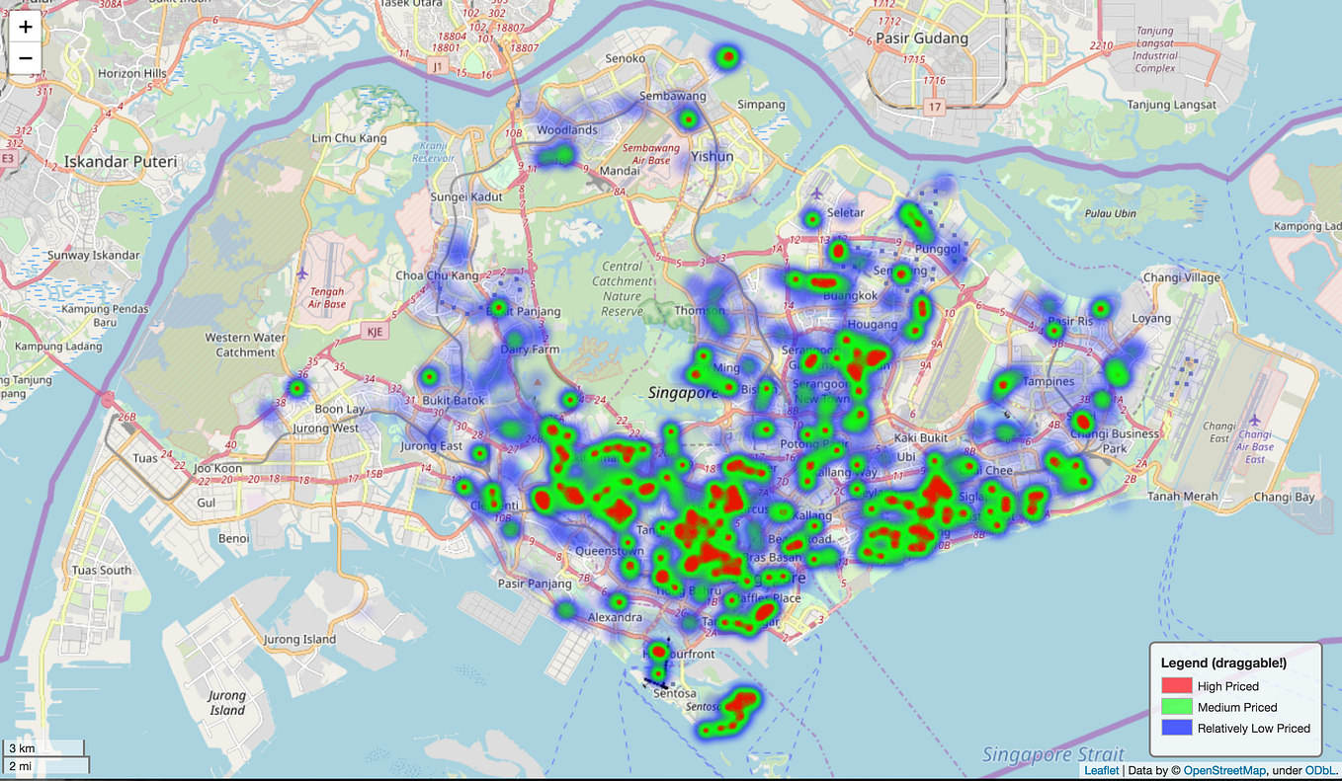The image size is (1342, 781).
Task: Click the 'Loyang' map label
Action: click(1151, 318)
